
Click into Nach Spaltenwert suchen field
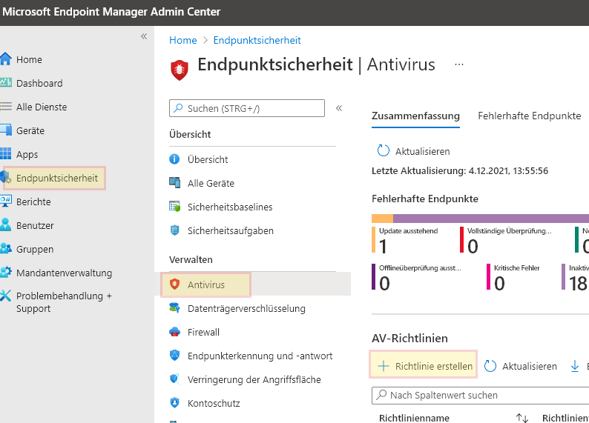(482, 396)
